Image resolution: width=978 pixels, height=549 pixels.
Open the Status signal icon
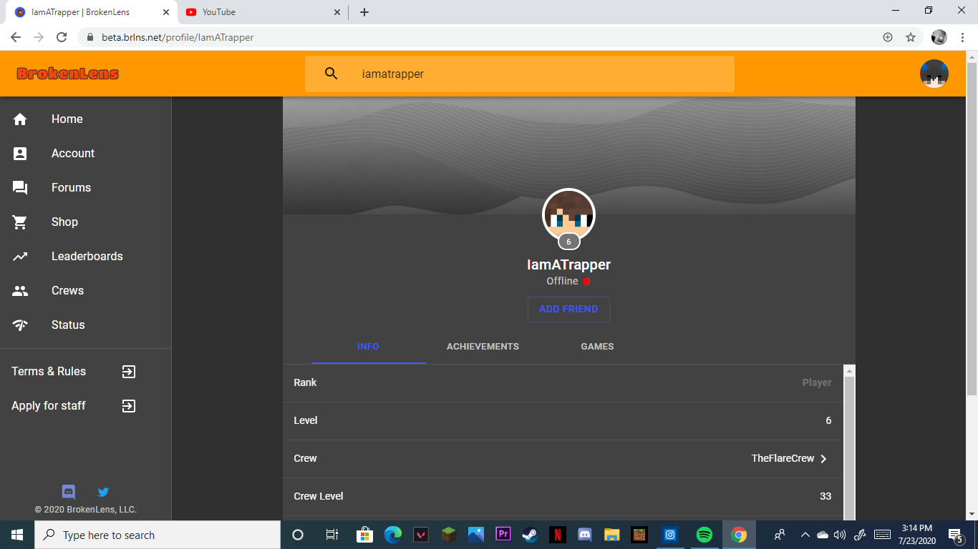(20, 325)
